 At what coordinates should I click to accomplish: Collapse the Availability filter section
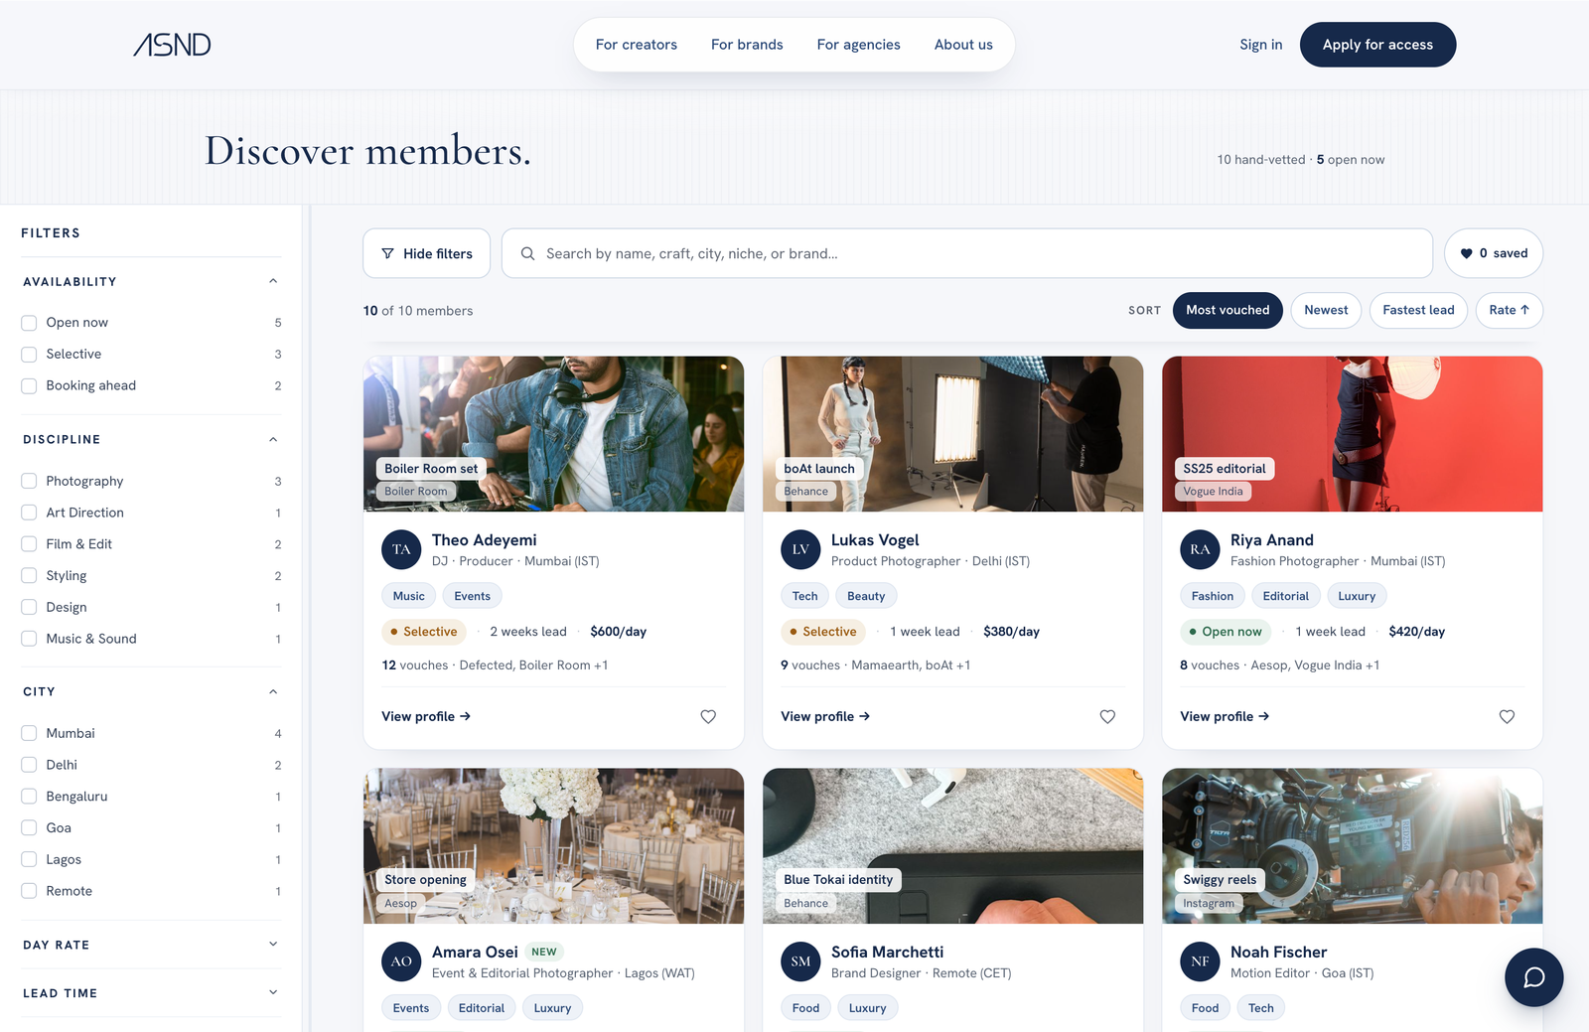[151, 282]
